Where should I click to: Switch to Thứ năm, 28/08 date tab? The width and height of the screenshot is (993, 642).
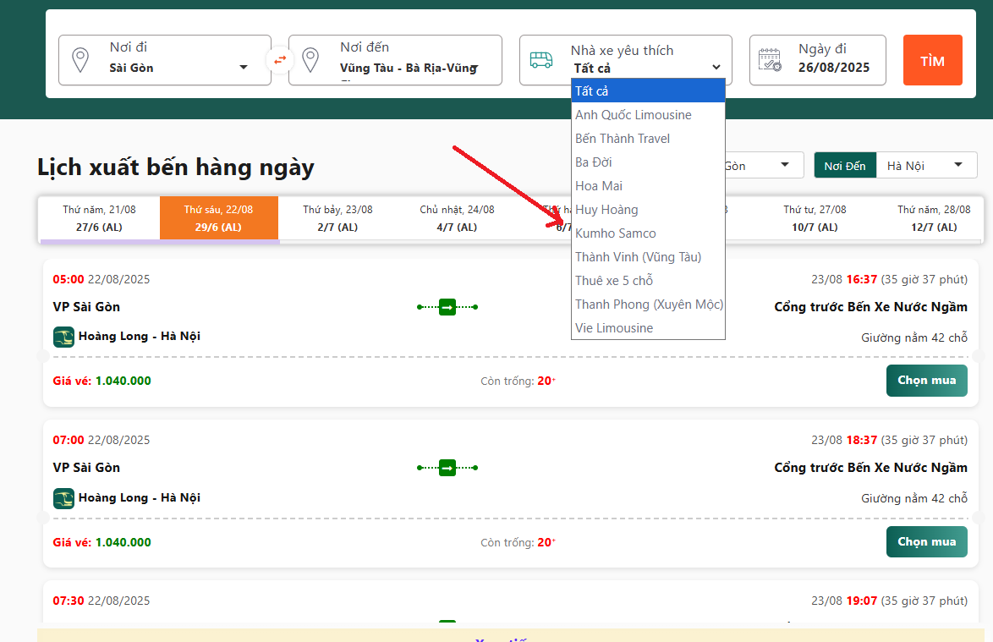[x=934, y=217]
